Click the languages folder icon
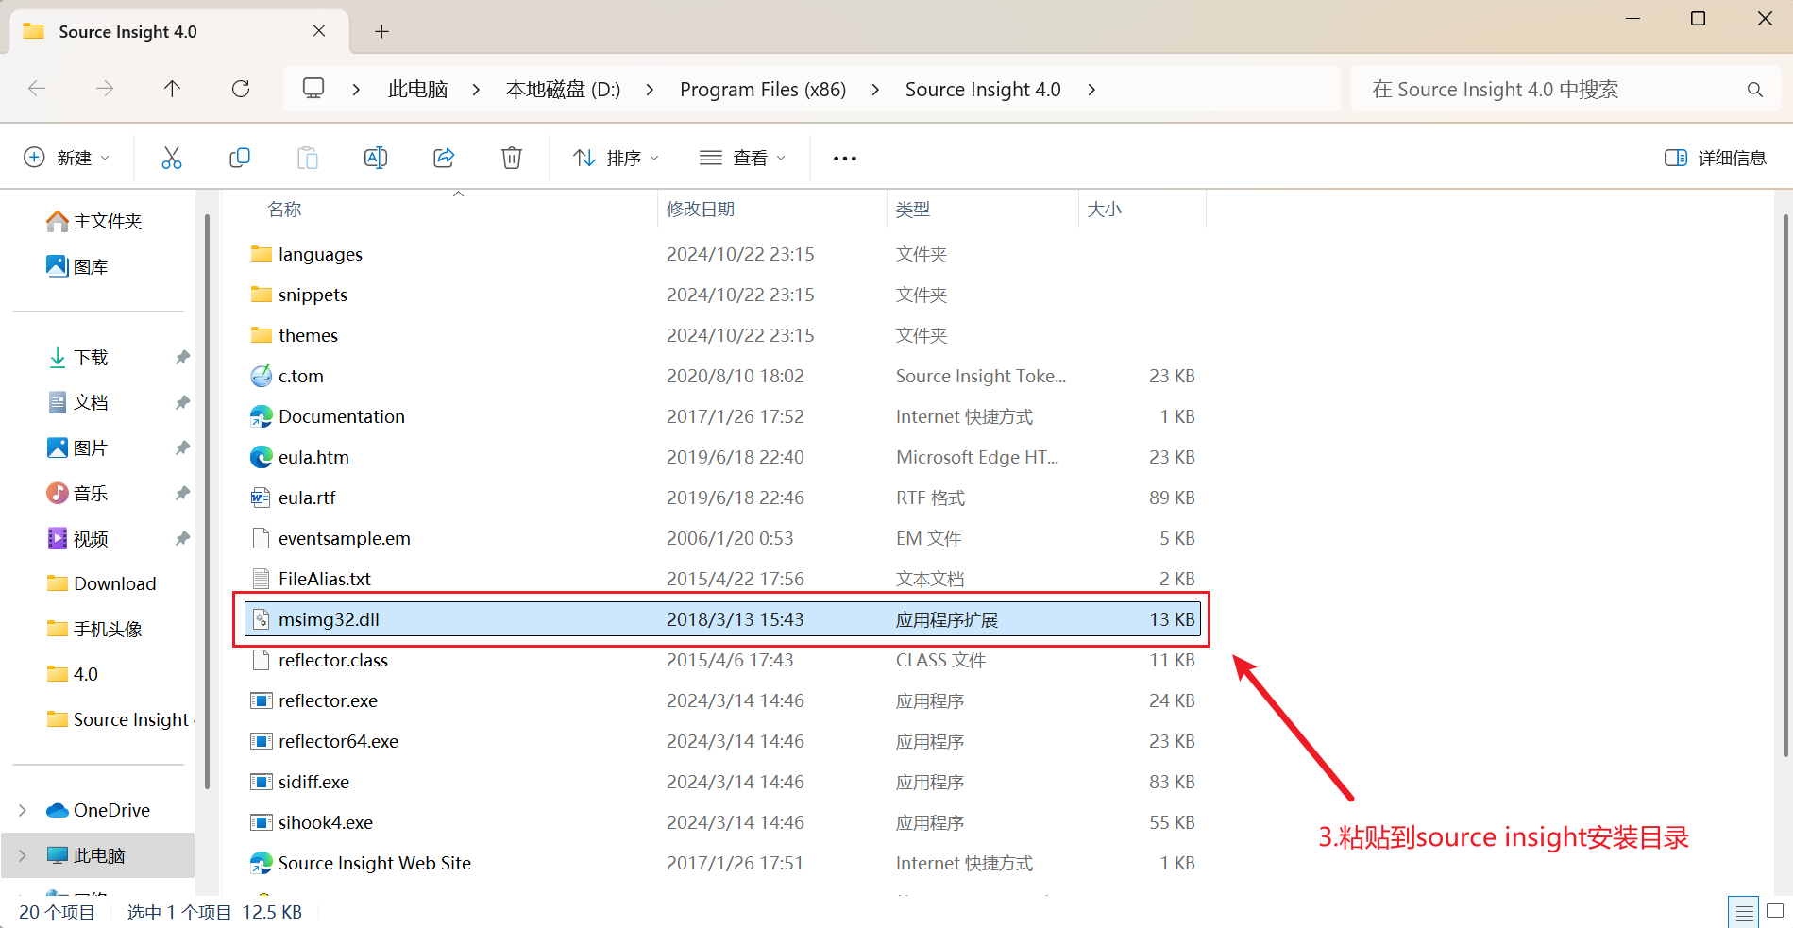The width and height of the screenshot is (1793, 928). tap(262, 254)
